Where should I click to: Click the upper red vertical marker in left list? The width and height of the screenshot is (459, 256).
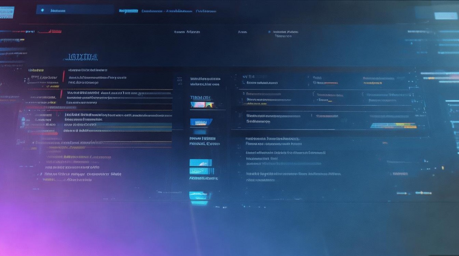[64, 76]
